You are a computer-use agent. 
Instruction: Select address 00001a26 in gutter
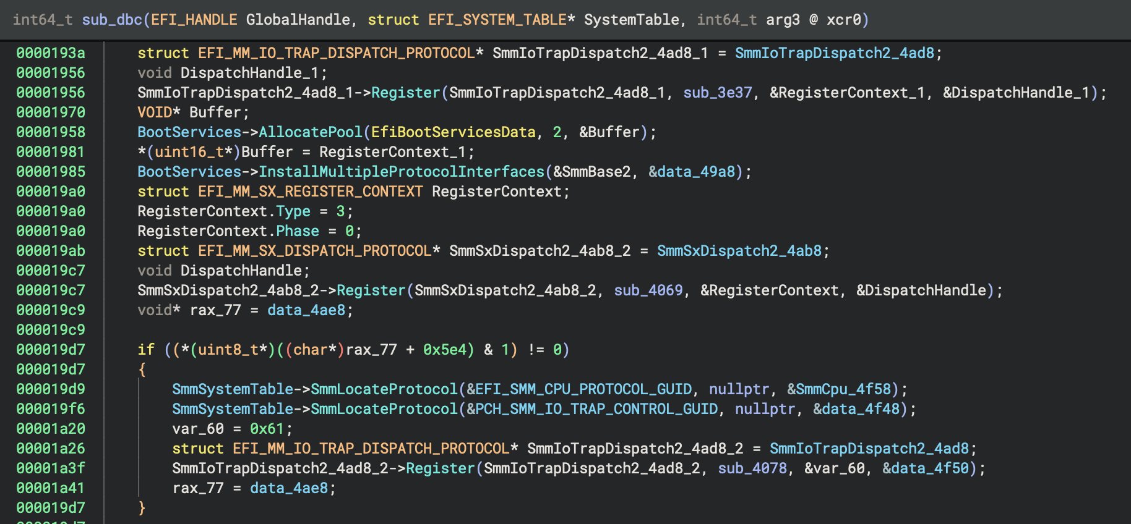(51, 449)
